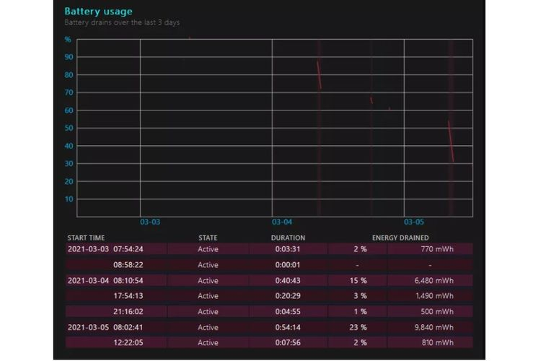Click the STATE column header
541x361 pixels.
coord(208,238)
